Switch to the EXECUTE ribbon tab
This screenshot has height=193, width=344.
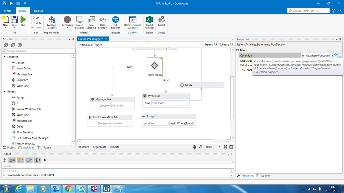click(x=39, y=11)
